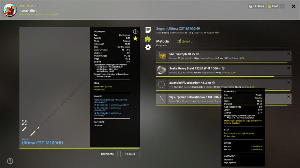Remove the SAT Triumph 30 2S reel
300x168 pixels.
point(288,54)
